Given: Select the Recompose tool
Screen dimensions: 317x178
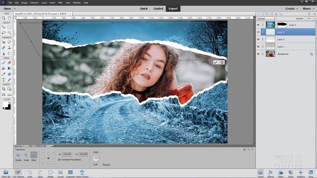Looking at the screenshot, I should [9, 89].
